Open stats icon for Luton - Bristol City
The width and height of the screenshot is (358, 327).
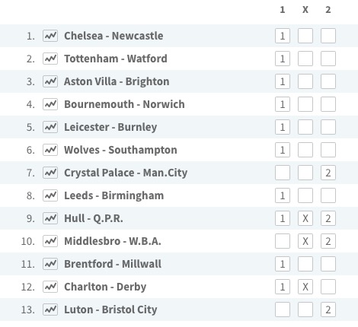point(50,310)
